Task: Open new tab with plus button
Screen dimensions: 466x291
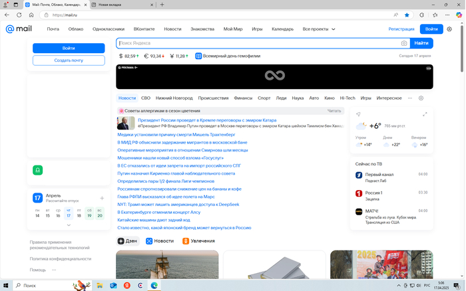Action: pyautogui.click(x=162, y=5)
